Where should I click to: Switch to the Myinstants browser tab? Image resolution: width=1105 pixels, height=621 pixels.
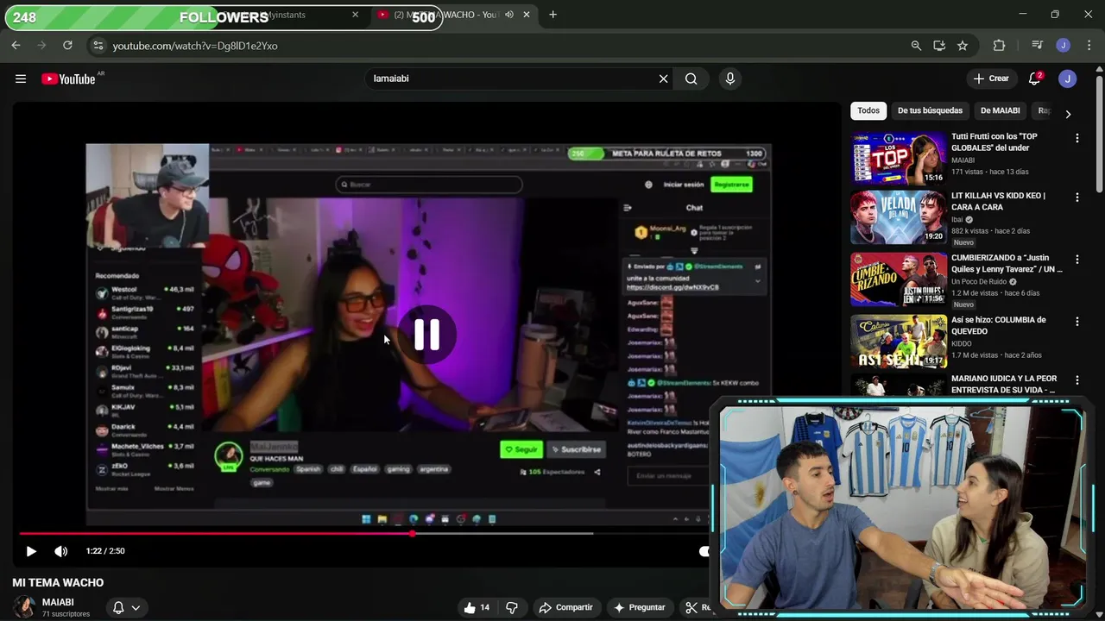click(294, 15)
